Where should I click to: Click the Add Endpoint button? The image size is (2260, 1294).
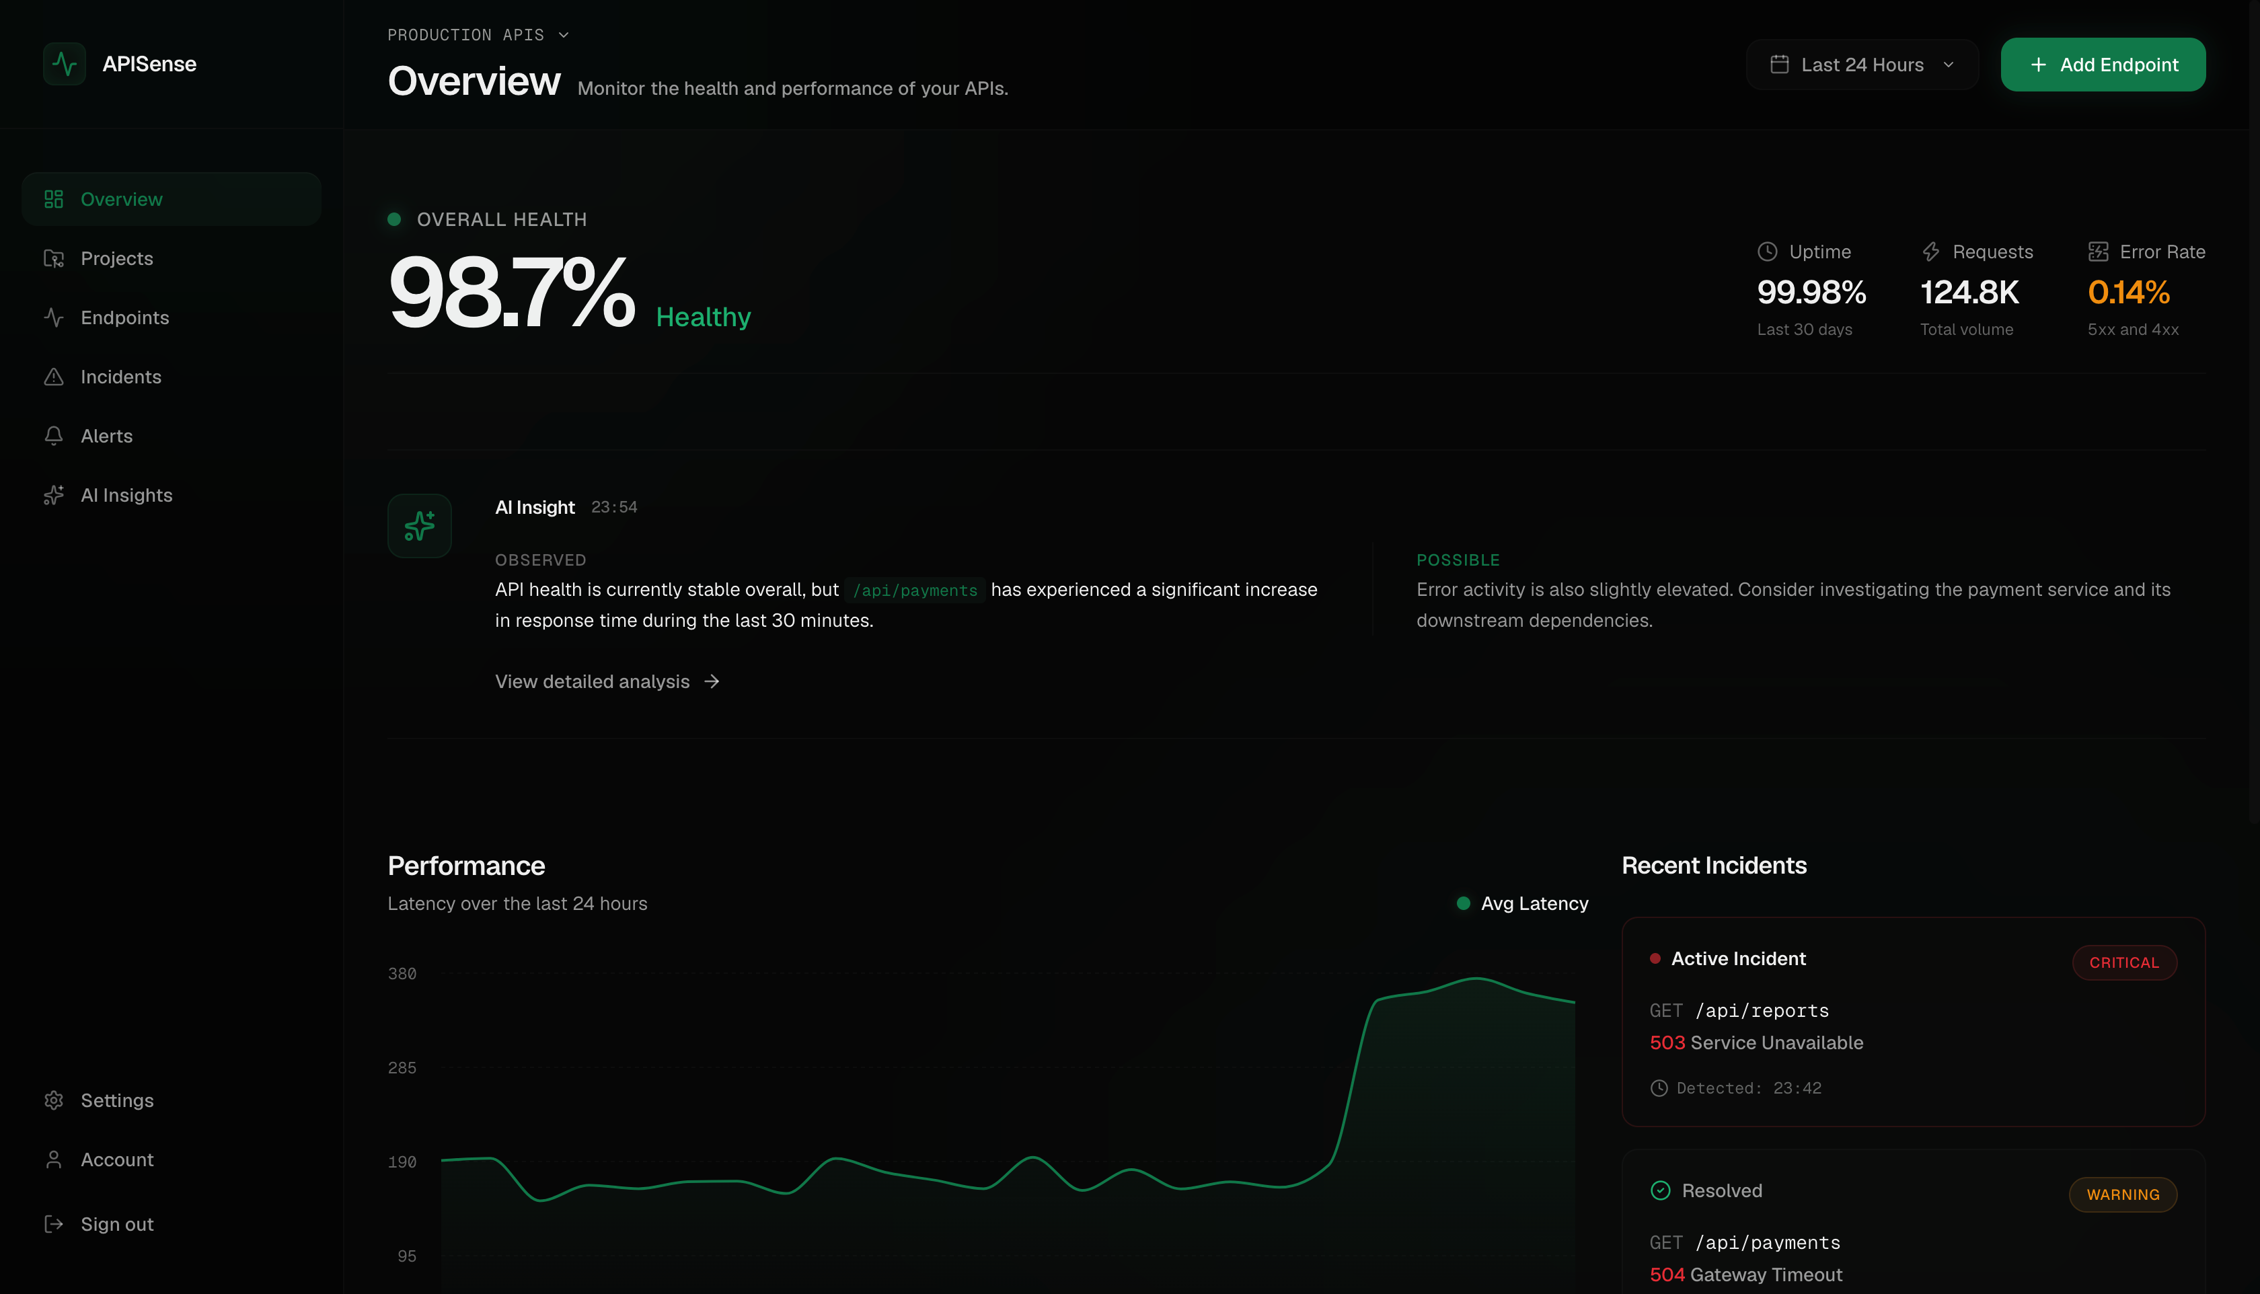tap(2103, 64)
